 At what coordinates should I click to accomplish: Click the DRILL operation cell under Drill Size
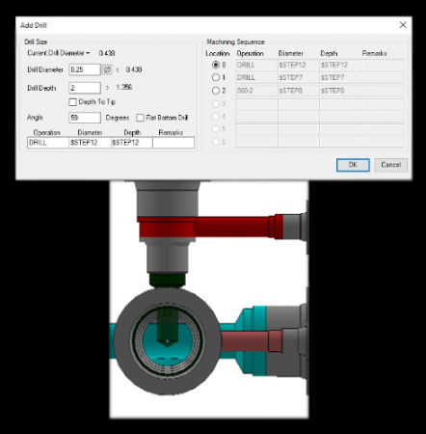48,143
